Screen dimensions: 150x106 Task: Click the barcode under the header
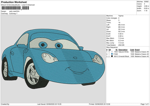pos(11,8)
